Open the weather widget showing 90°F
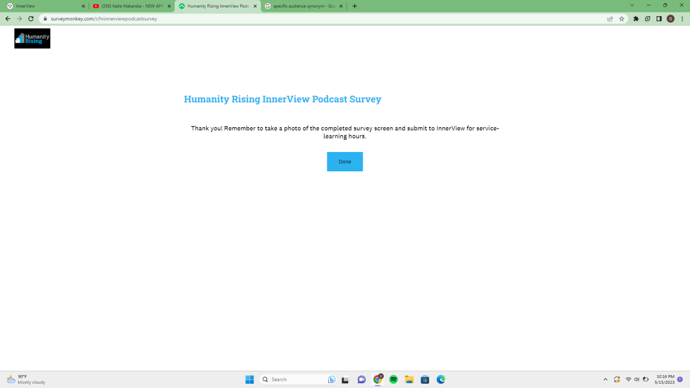The height and width of the screenshot is (388, 690). tap(26, 379)
